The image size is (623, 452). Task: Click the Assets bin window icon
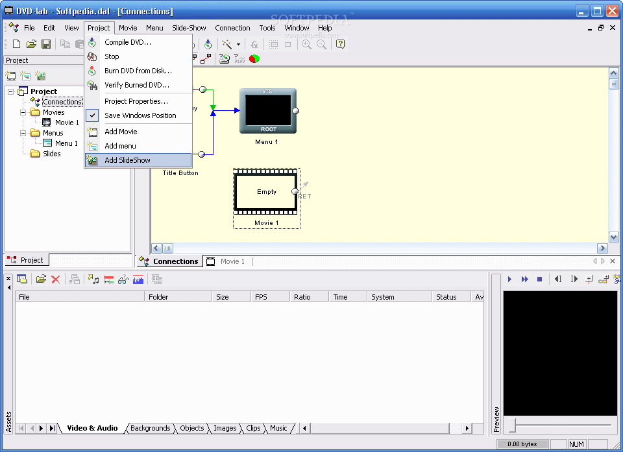click(x=22, y=280)
